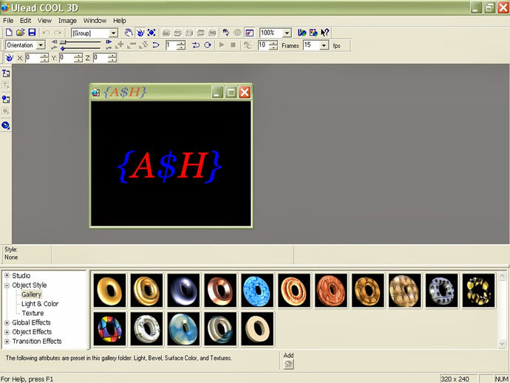Click the rotate icon beside the X field
The image size is (510, 383).
[x=9, y=58]
